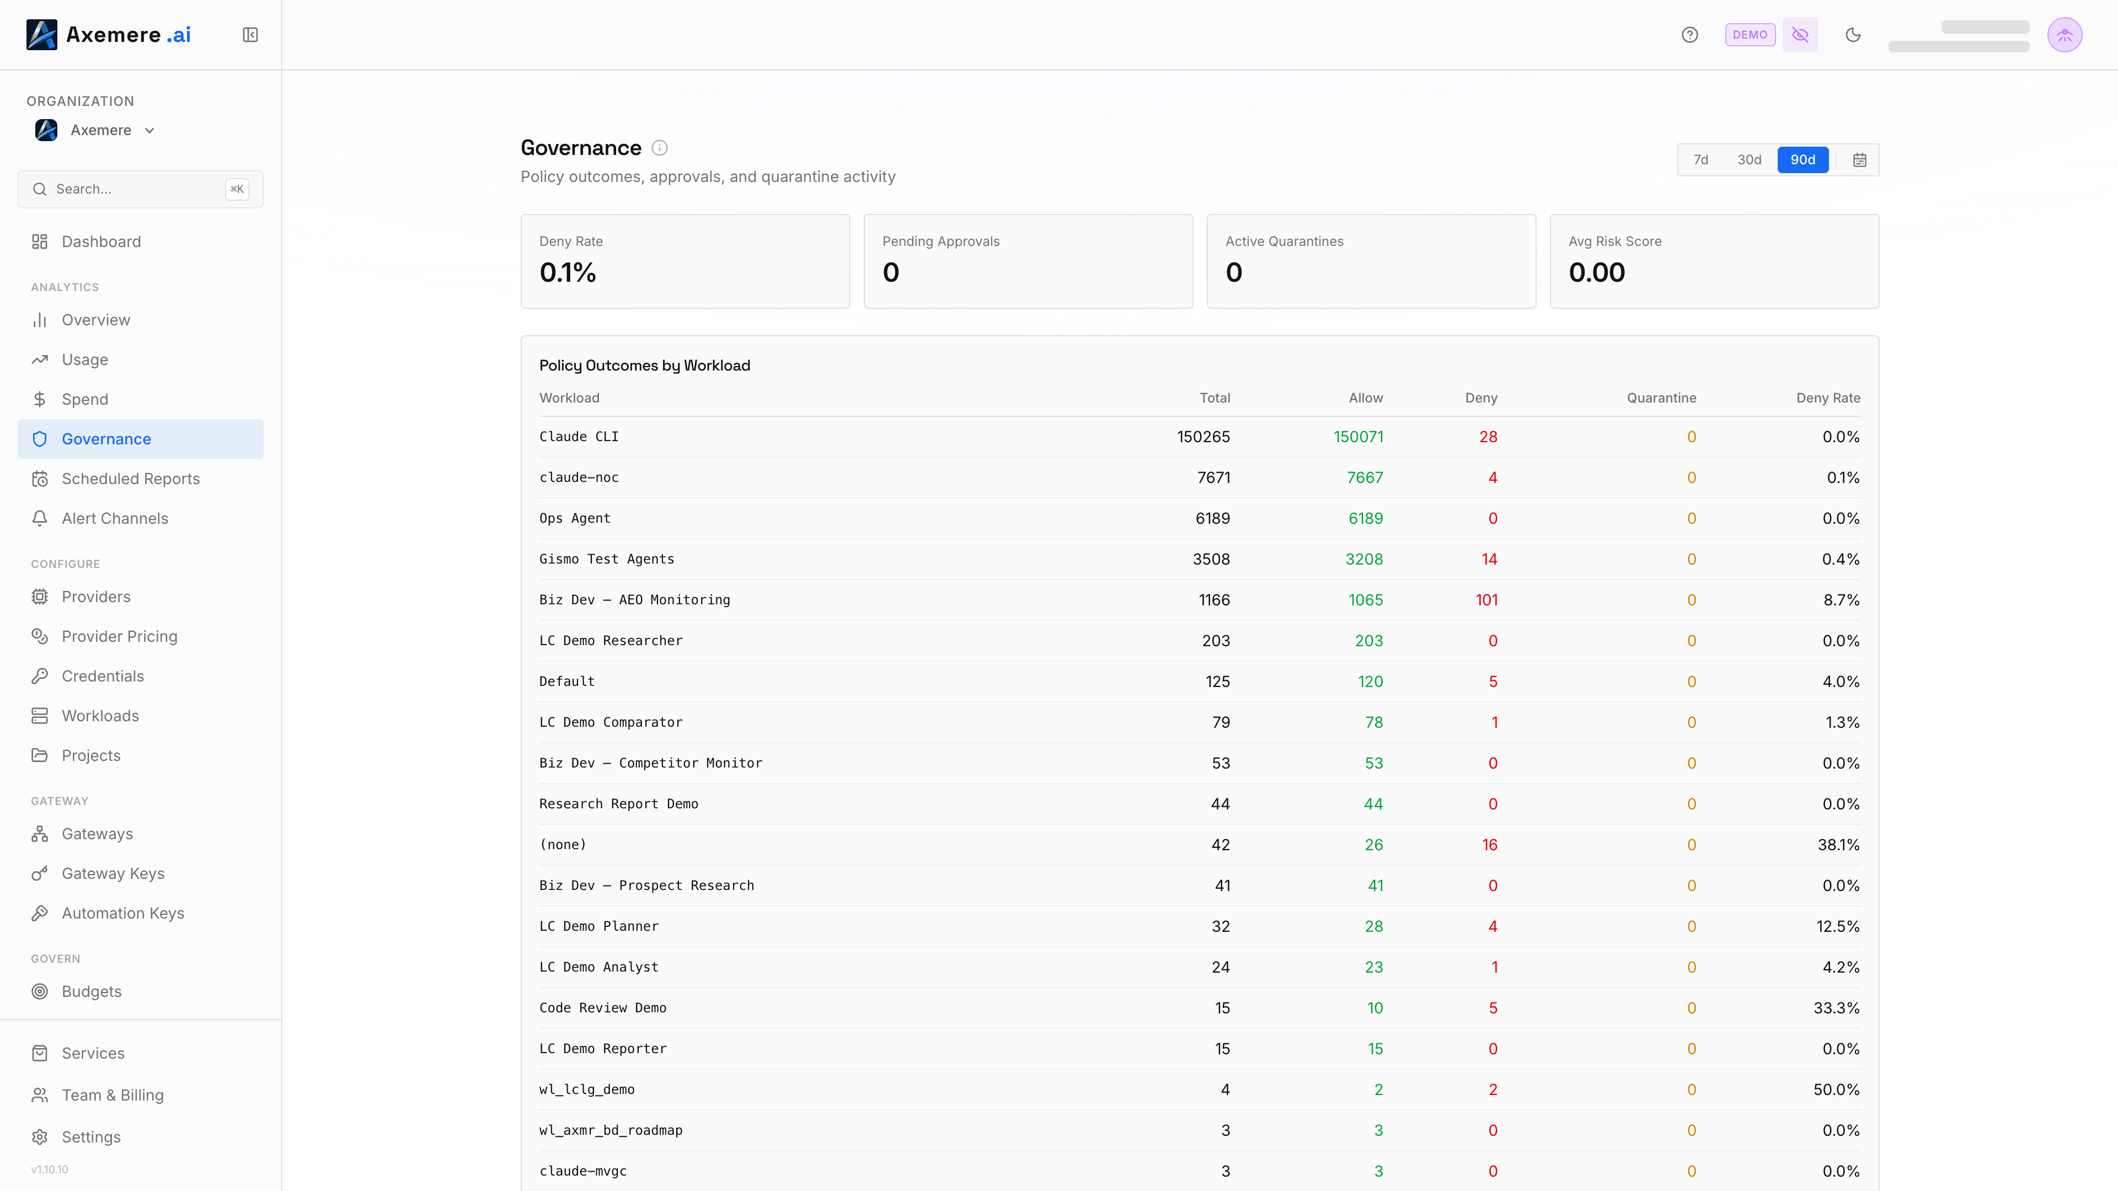Toggle the hidden-eye privacy mode icon

(x=1800, y=35)
